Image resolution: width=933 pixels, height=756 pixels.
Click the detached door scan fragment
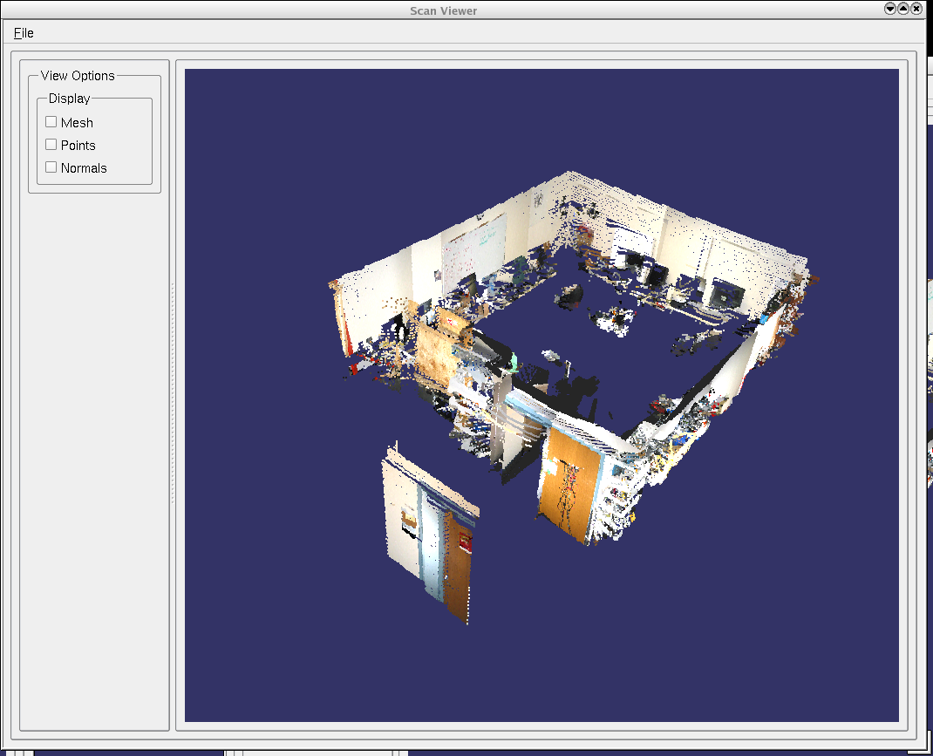coord(430,532)
